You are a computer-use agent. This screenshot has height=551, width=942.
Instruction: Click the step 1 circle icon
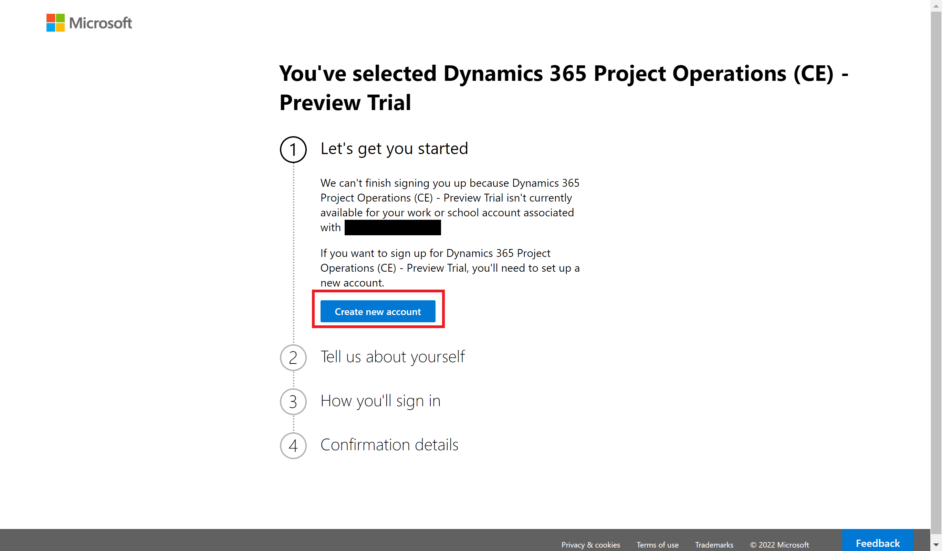tap(293, 149)
